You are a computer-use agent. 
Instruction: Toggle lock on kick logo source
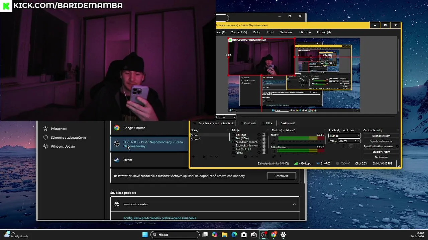pos(264,135)
